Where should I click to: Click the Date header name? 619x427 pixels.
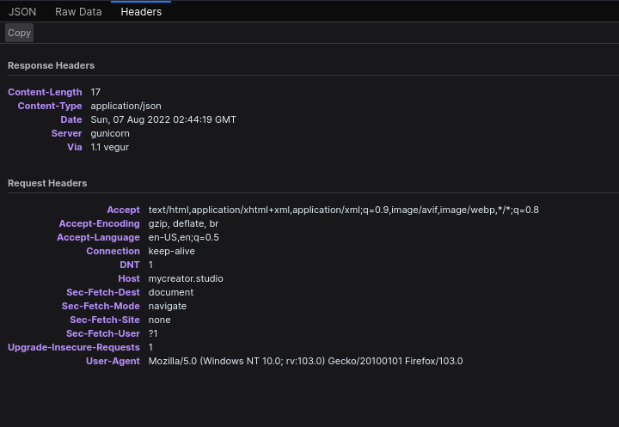coord(71,119)
